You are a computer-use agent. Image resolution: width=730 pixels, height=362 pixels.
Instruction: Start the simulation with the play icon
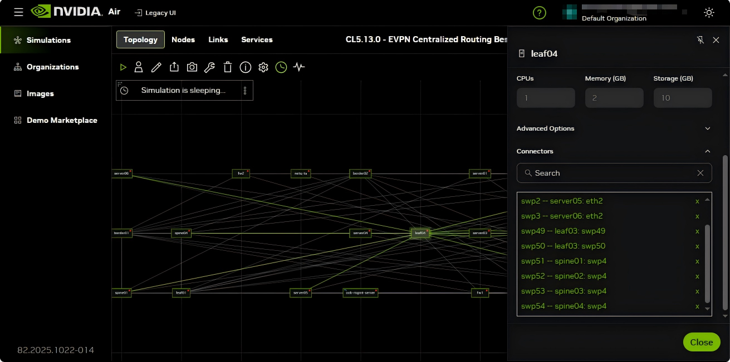click(123, 67)
